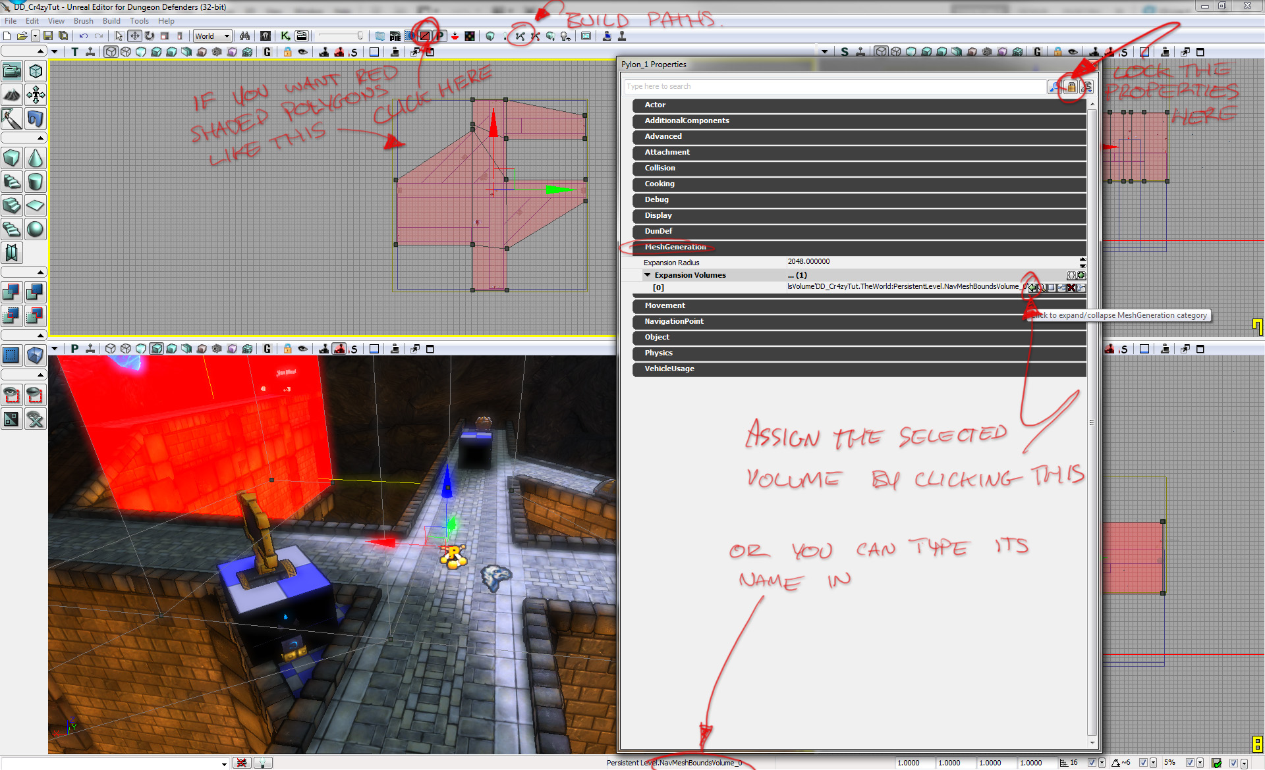Toggle Game View G in top viewport

[267, 52]
